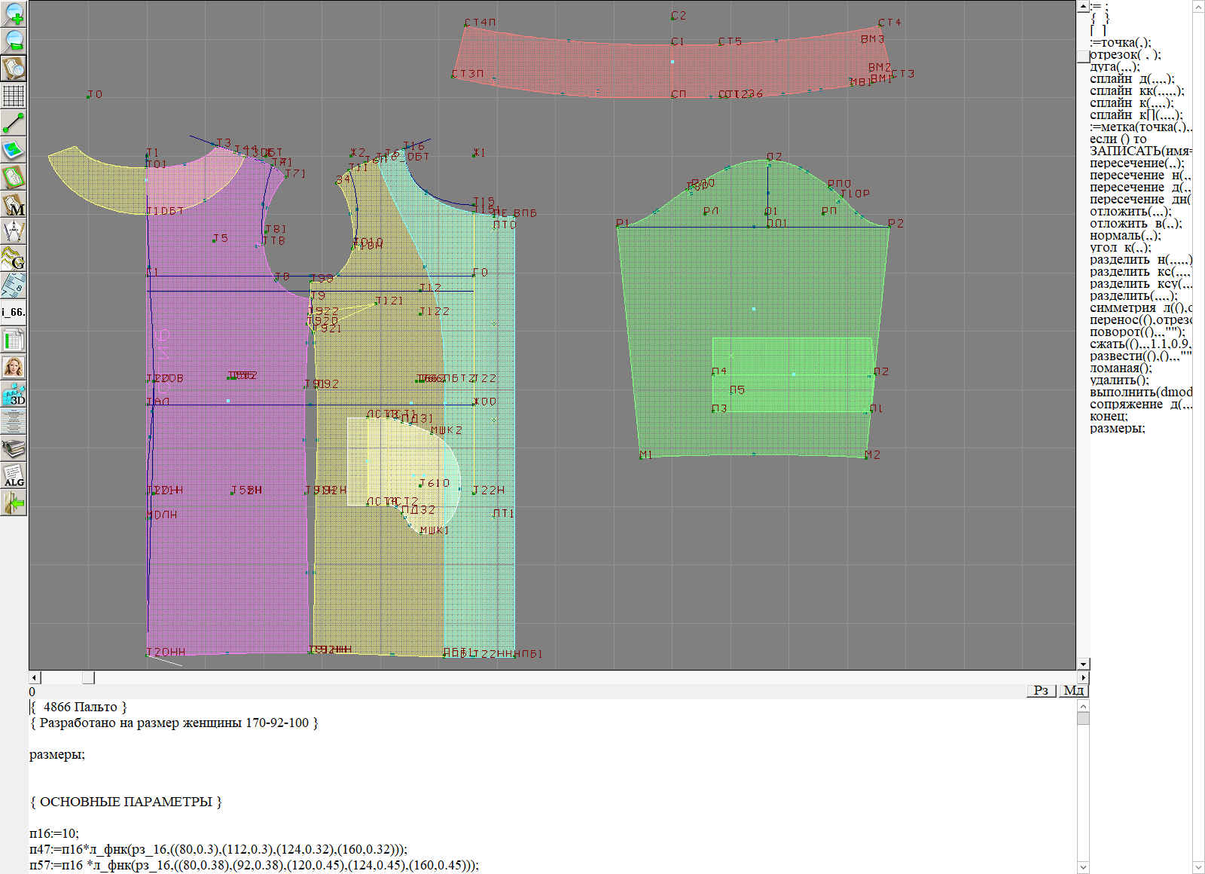
Task: Click the ALG algorithm document icon
Action: click(14, 476)
